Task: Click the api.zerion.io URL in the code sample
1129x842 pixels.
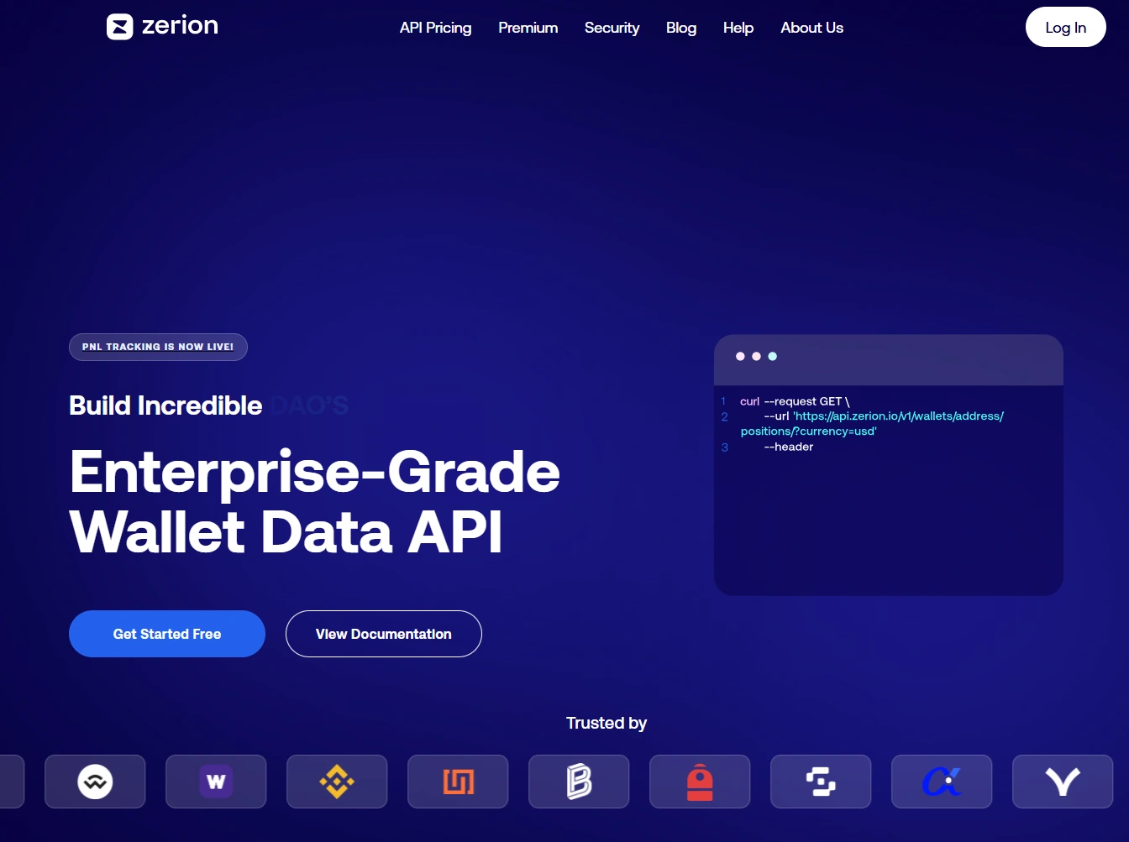Action: pos(872,424)
